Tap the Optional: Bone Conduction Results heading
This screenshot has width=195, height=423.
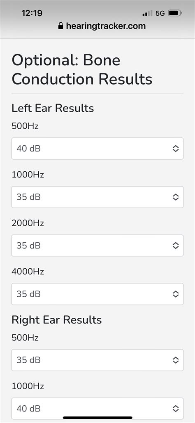82,70
